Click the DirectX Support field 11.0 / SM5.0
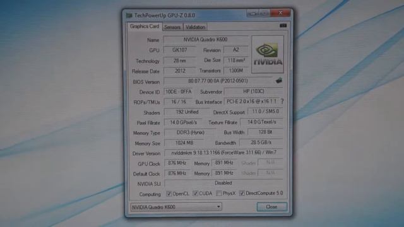 click(265, 112)
